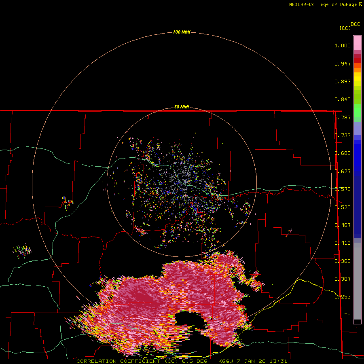This screenshot has width=364, height=364.
Task: Click the 0.787 legend value
Action: click(343, 117)
